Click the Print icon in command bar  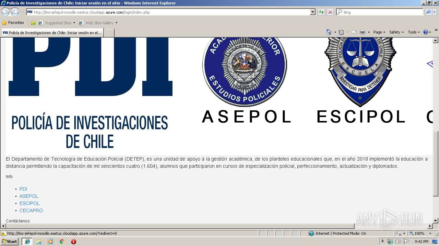click(x=363, y=32)
